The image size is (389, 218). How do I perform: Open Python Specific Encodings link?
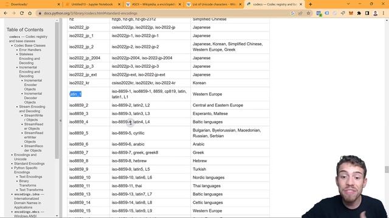coord(26,170)
